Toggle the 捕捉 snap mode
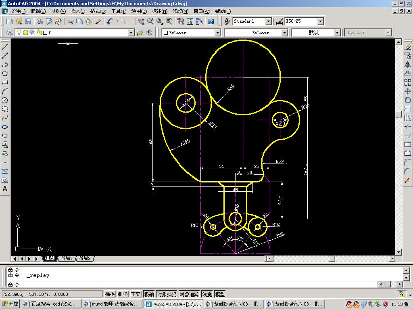Viewport: 413px width, 310px height. point(110,294)
